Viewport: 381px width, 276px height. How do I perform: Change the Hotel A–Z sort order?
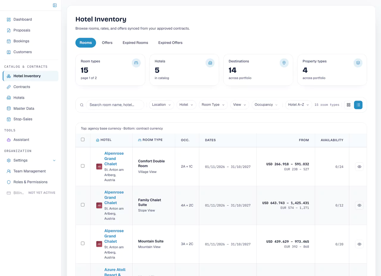point(299,105)
